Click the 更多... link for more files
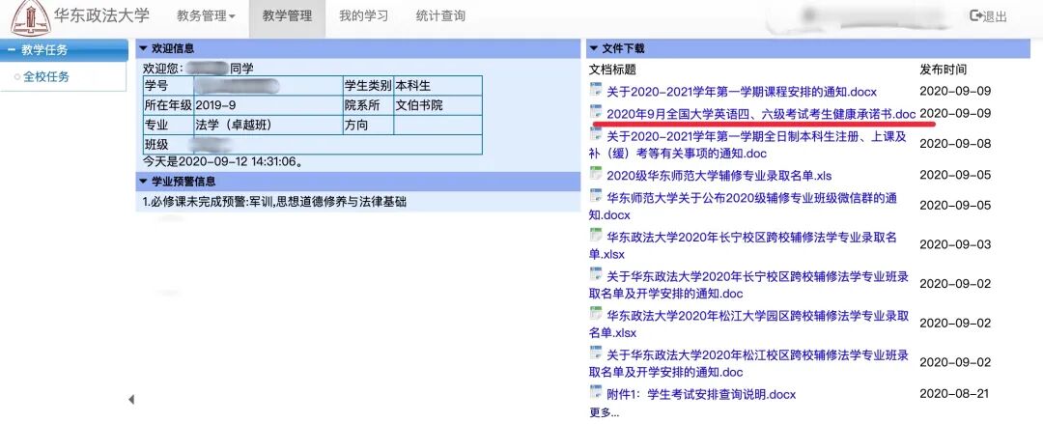Viewport: 1043px width, 424px height. (x=604, y=412)
